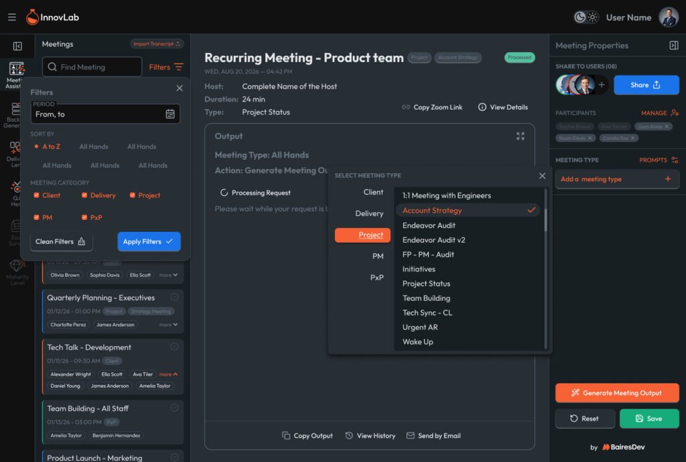Click the Find Meeting search field
This screenshot has width=686, height=462.
tap(92, 67)
